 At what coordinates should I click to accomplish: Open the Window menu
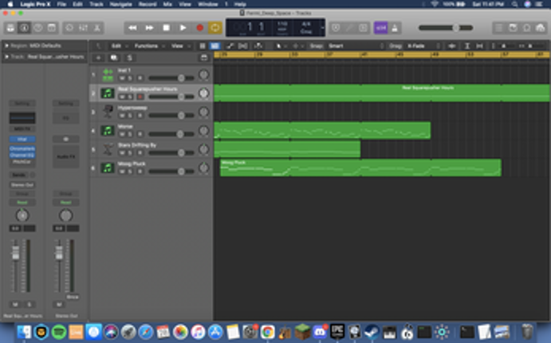click(207, 4)
